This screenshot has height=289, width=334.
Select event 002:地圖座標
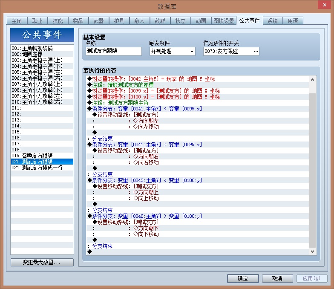tap(42, 54)
